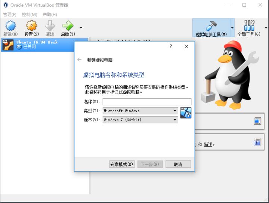Start the VM with 启动 arrow
The height and width of the screenshot is (203, 269).
[x=68, y=26]
